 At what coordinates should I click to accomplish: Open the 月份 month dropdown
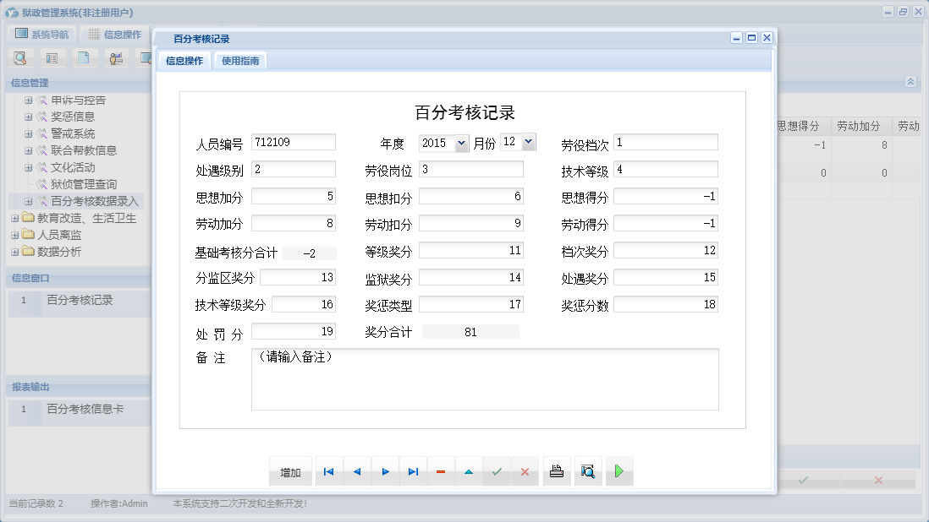pyautogui.click(x=529, y=142)
